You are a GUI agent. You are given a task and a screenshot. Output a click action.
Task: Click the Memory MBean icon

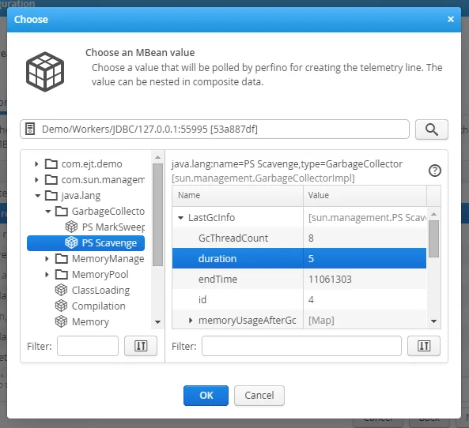click(61, 321)
